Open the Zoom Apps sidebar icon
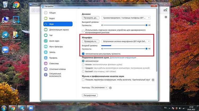 pyautogui.click(x=46, y=41)
